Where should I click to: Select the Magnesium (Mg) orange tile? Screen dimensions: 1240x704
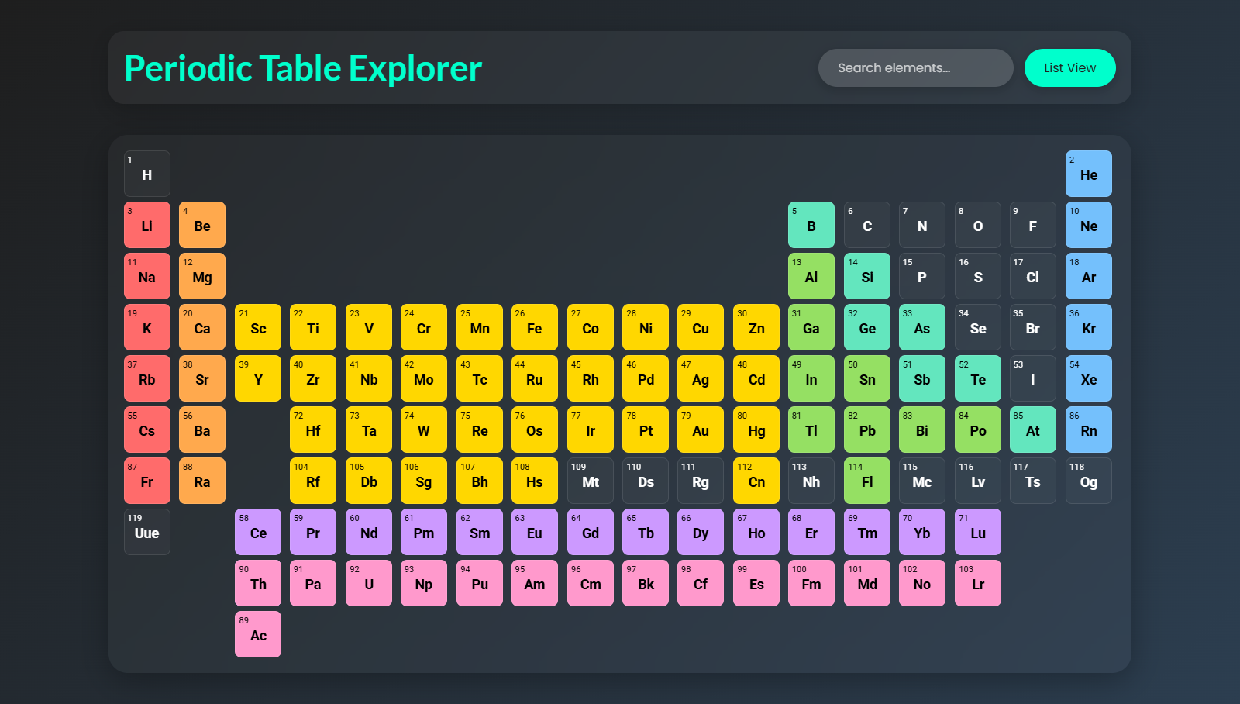[x=202, y=276]
